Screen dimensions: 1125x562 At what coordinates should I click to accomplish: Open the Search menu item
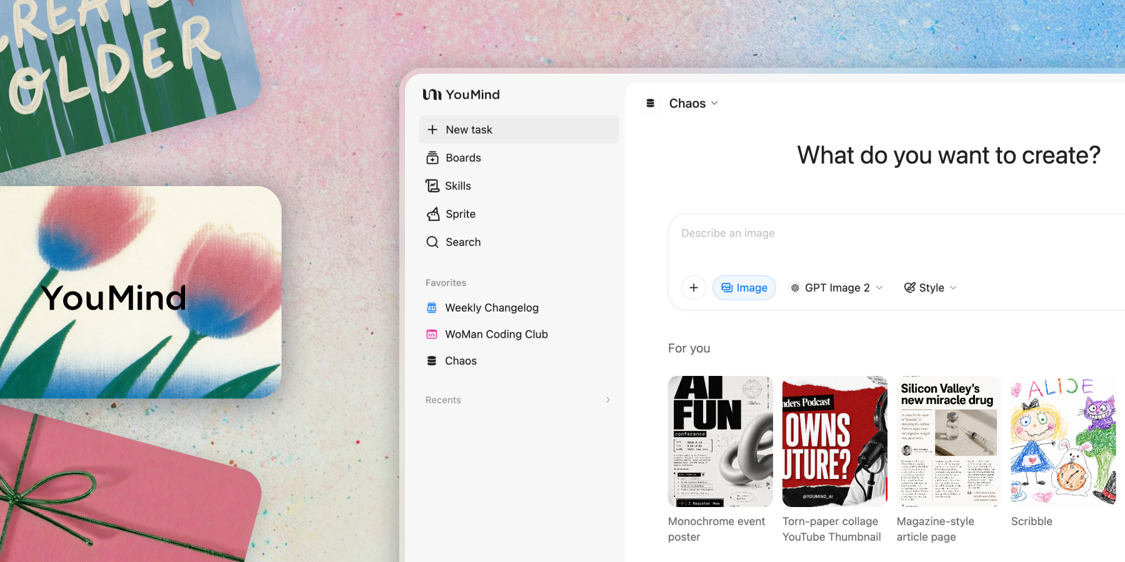(x=519, y=242)
